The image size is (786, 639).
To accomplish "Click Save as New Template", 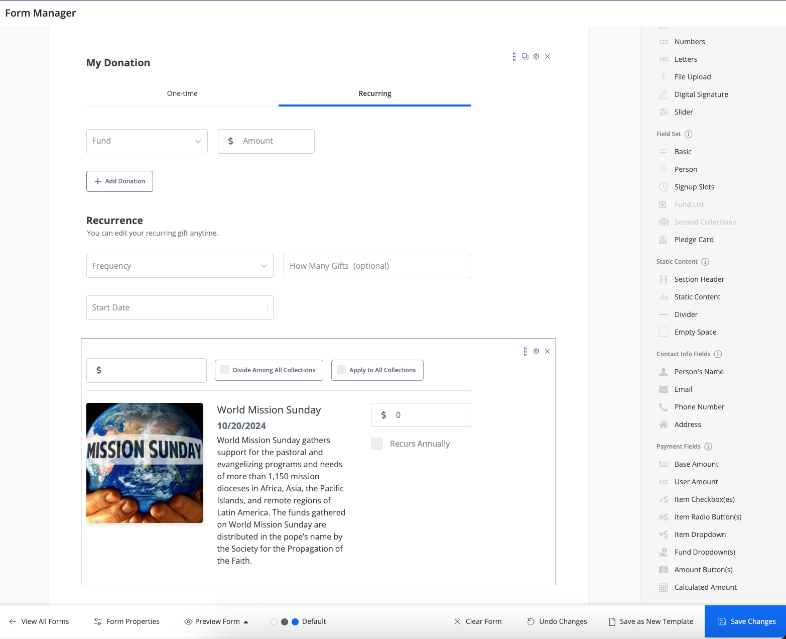I will [651, 621].
